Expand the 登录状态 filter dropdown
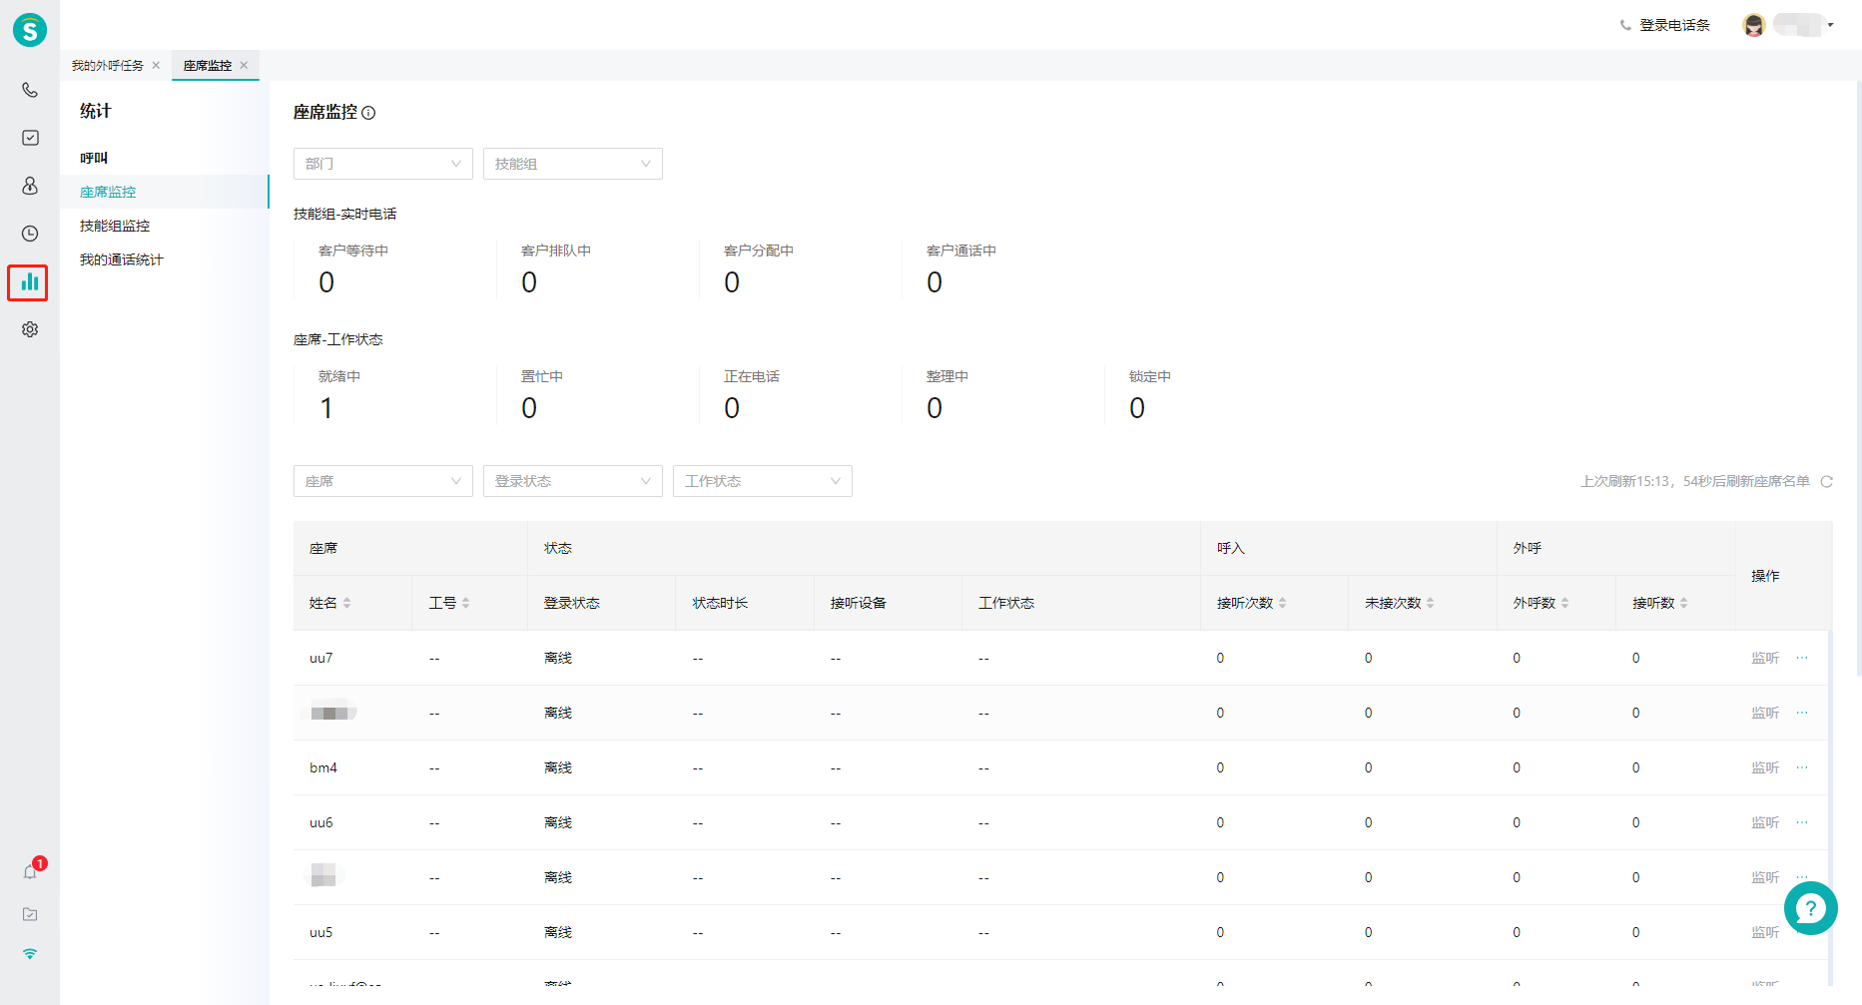The image size is (1862, 1005). pyautogui.click(x=573, y=481)
